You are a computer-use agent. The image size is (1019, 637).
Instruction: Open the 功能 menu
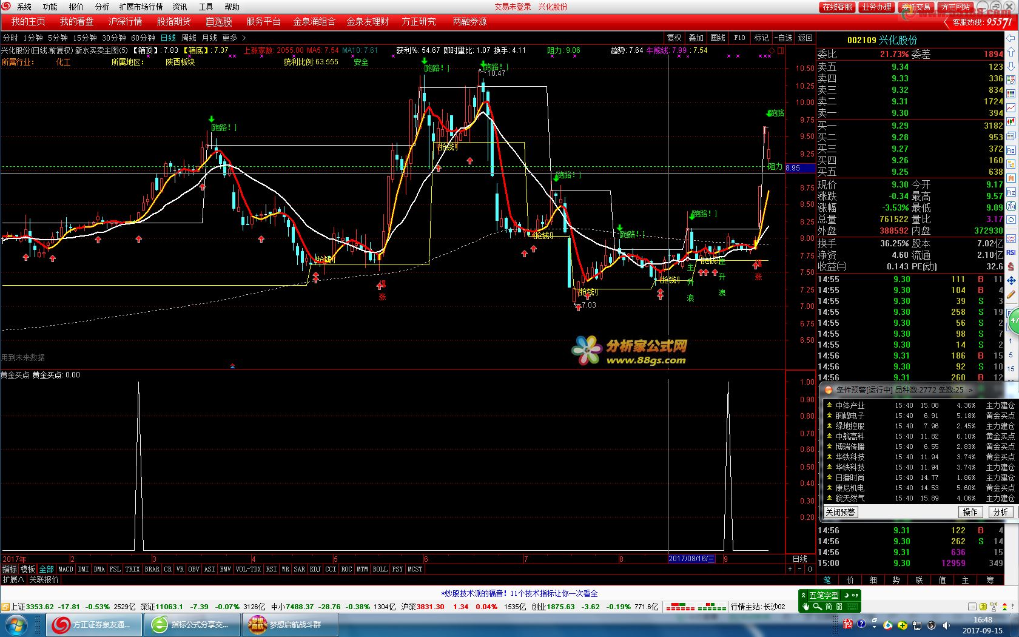point(50,7)
